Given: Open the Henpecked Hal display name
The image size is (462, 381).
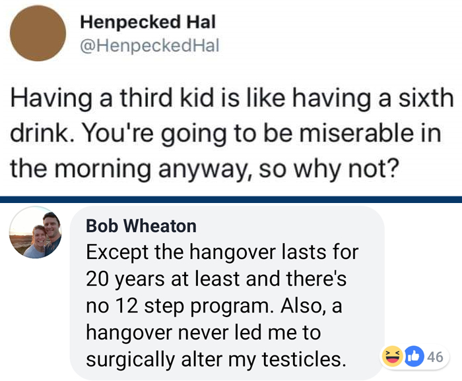Looking at the screenshot, I should click(x=147, y=22).
